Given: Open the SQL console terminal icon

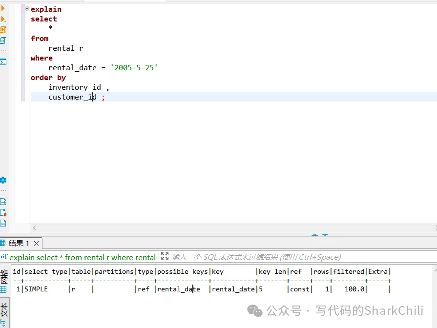Looking at the screenshot, I should (3, 62).
